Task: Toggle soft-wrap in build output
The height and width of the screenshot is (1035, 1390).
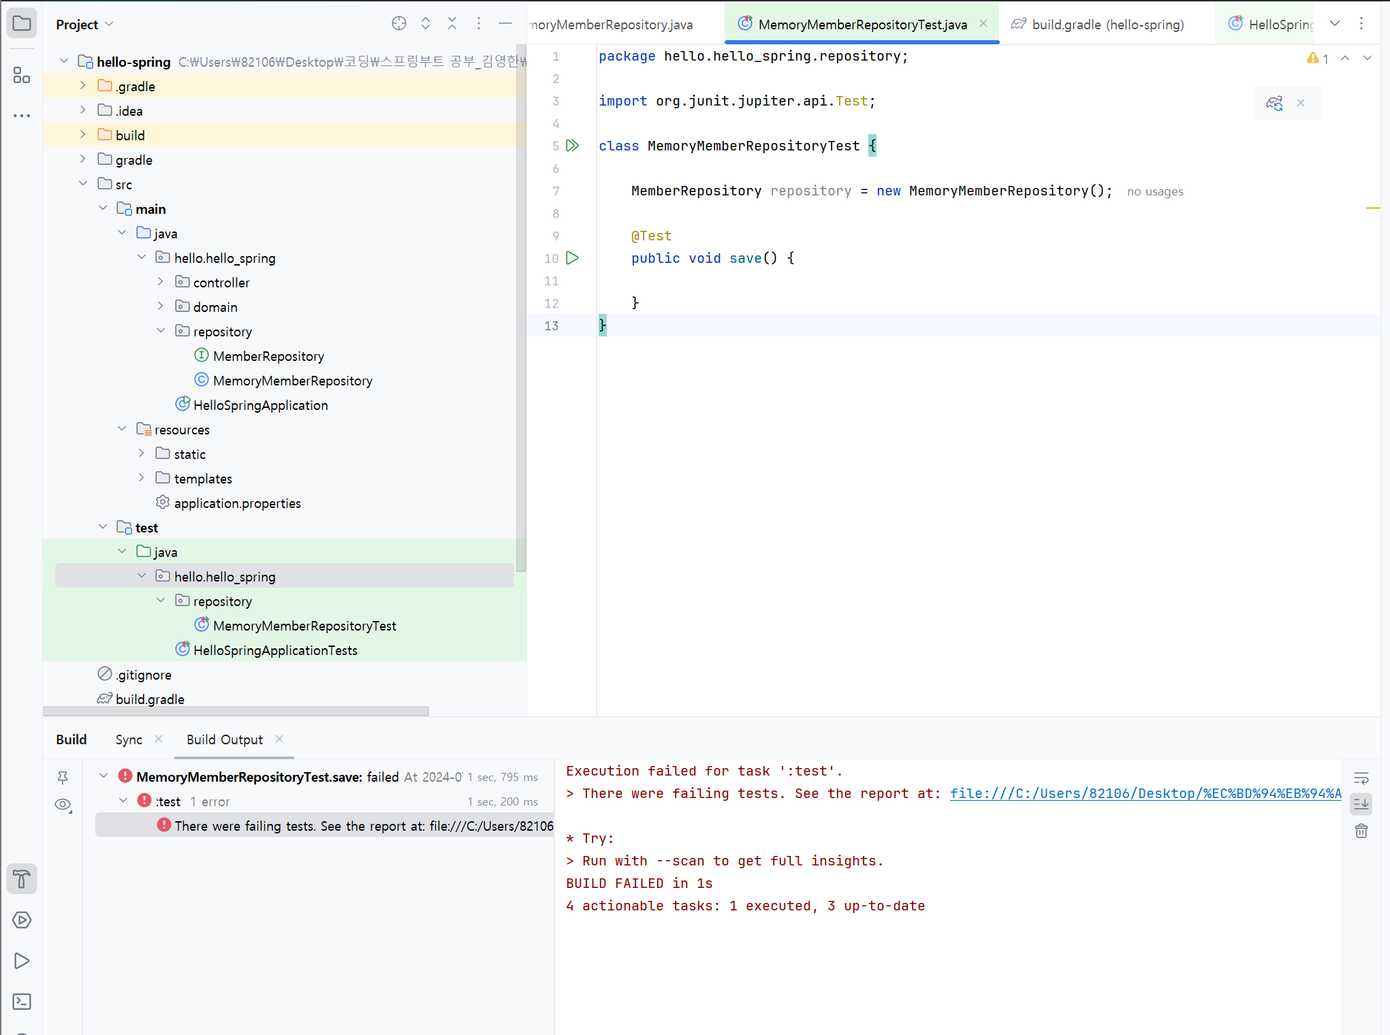Action: pyautogui.click(x=1361, y=778)
